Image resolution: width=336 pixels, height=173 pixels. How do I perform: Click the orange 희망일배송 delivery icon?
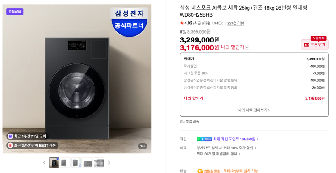(200, 171)
